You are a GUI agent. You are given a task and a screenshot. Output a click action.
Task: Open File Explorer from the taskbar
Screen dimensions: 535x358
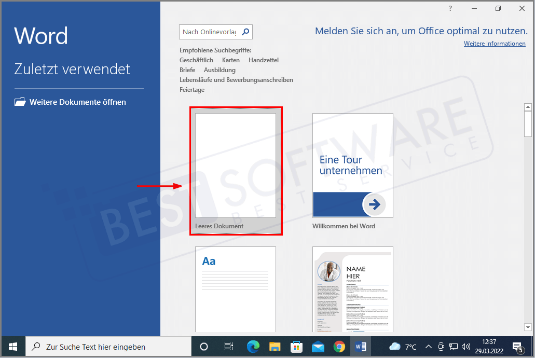(275, 346)
